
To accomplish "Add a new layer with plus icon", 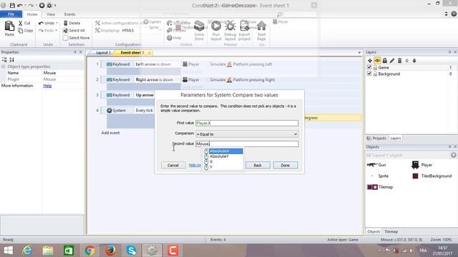I will coord(370,61).
